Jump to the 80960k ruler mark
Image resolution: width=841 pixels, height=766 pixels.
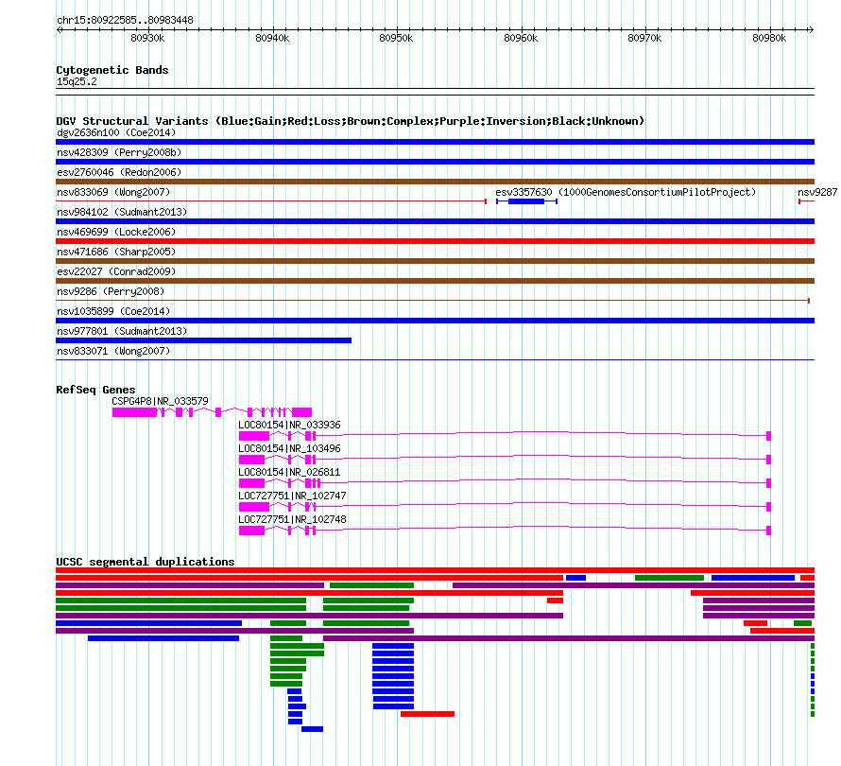tap(521, 38)
